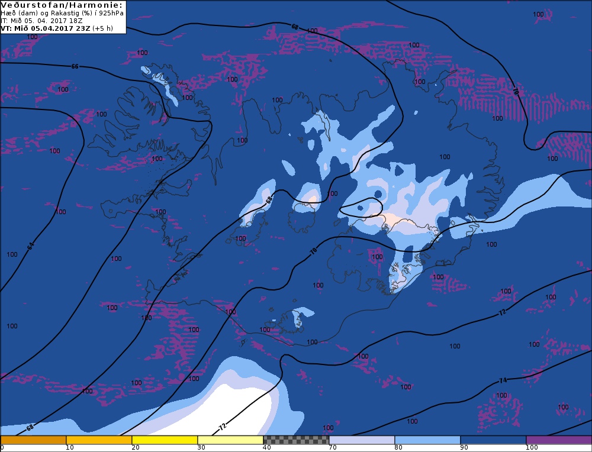Click the checkered 40–70 legend swatch
Screen dimensions: 592x452
296,440
